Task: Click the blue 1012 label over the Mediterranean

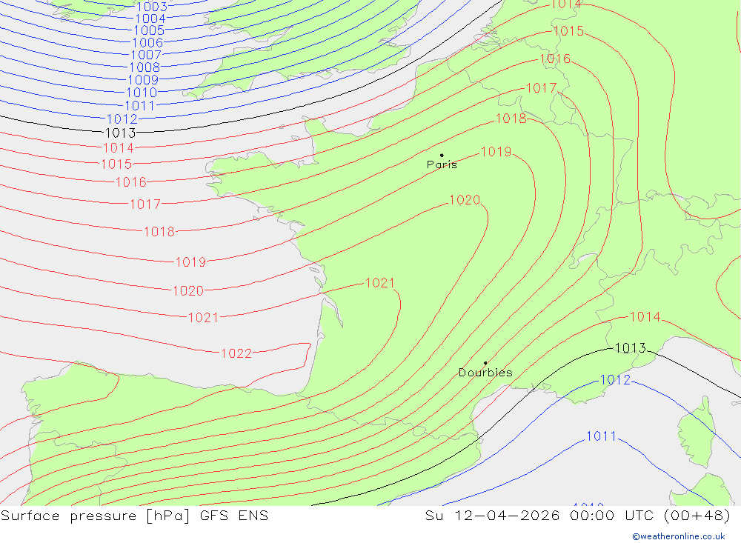Action: [x=615, y=380]
